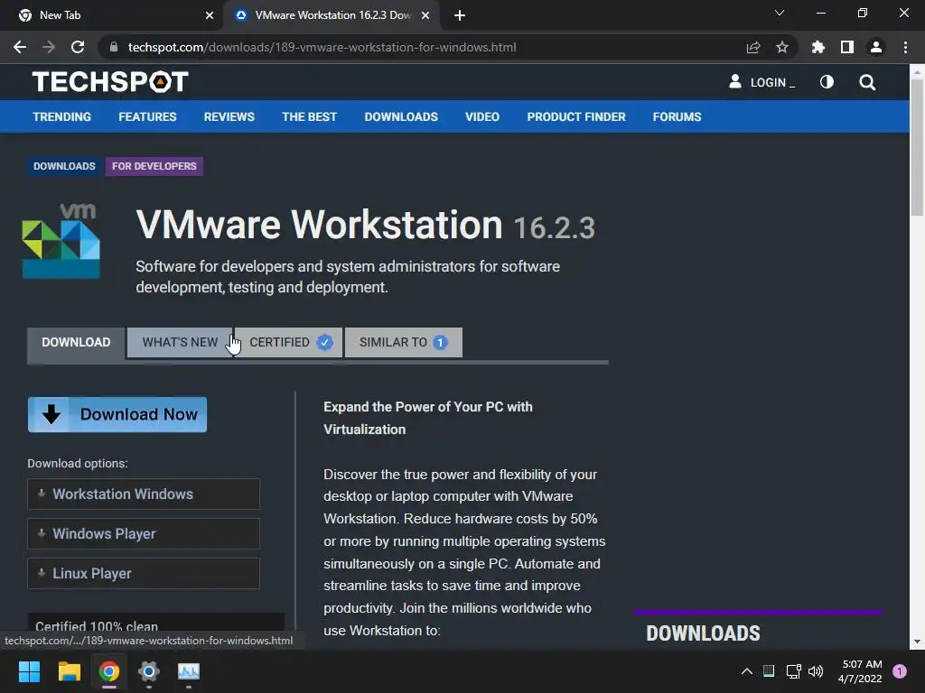
Task: Click the Chrome taskbar icon
Action: click(109, 671)
